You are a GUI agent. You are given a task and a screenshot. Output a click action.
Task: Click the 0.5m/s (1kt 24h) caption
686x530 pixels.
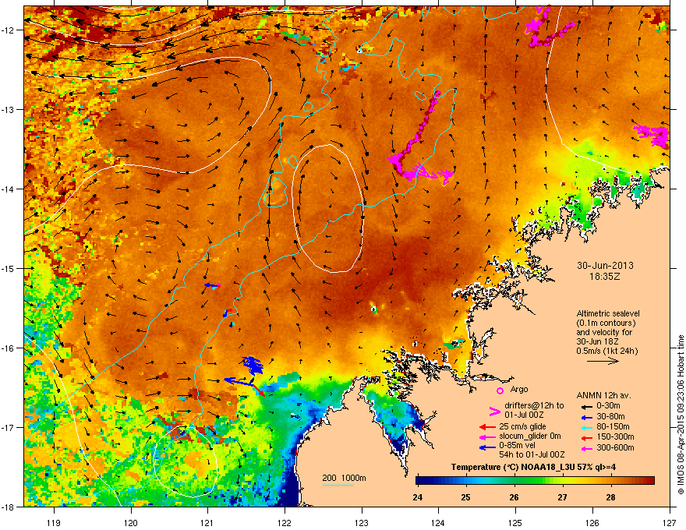pyautogui.click(x=606, y=351)
